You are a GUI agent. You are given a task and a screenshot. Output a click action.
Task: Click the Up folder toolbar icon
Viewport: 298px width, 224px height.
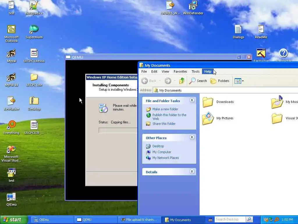tap(182, 81)
